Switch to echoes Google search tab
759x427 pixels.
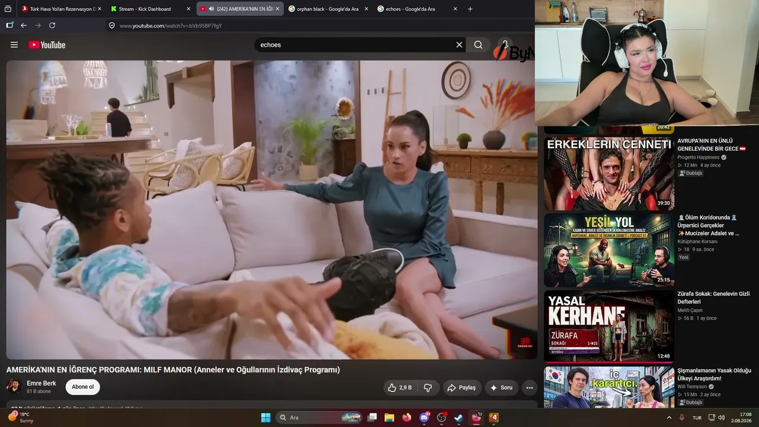416,9
